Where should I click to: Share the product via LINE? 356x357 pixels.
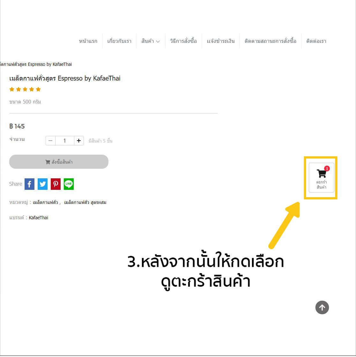pyautogui.click(x=69, y=184)
